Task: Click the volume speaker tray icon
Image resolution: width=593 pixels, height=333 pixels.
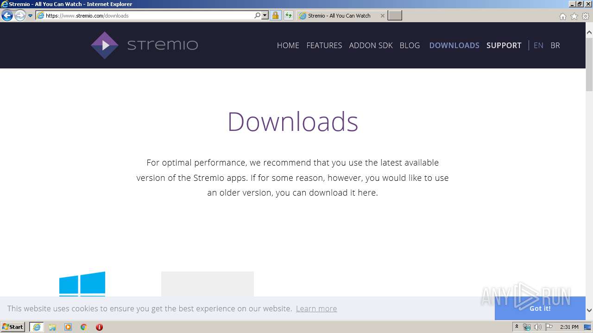Action: pos(538,327)
